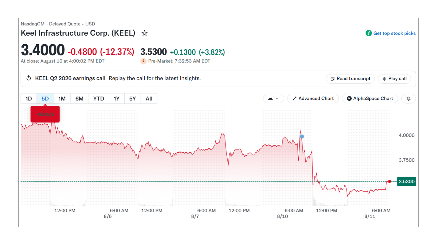This screenshot has height=245, width=437.
Task: Click the +0.1300 (+3.82%) pre-market change
Action: click(x=197, y=52)
